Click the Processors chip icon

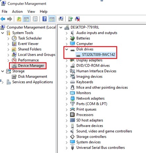pyautogui.click(x=73, y=115)
